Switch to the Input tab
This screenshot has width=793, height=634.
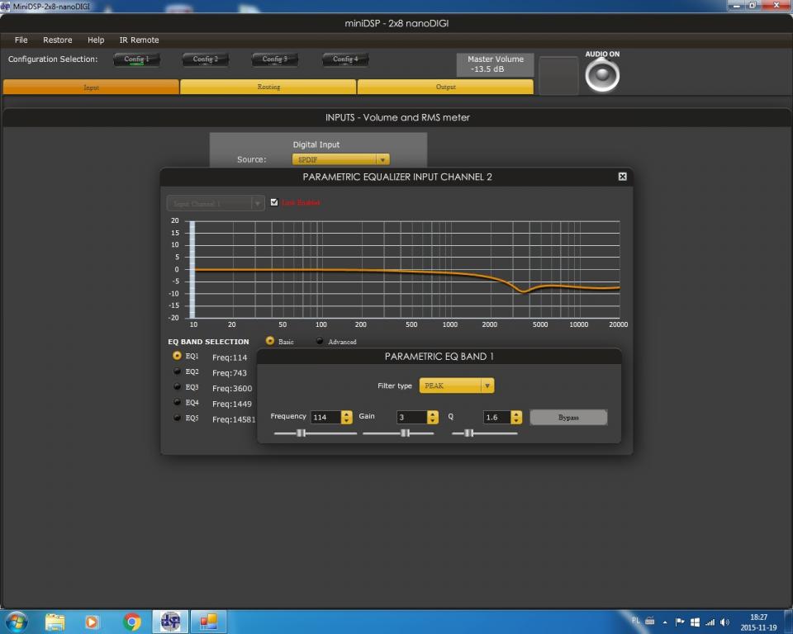(x=91, y=87)
